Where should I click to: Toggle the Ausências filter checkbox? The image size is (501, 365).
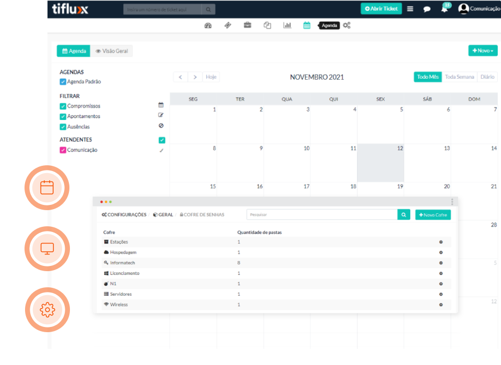(63, 127)
